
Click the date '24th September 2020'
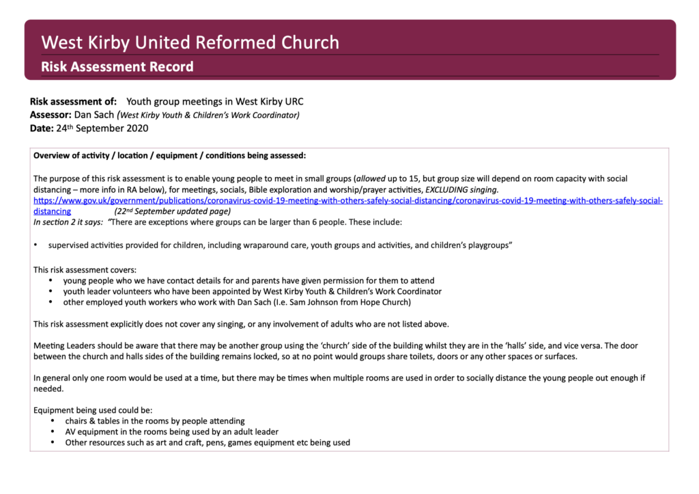click(x=102, y=128)
